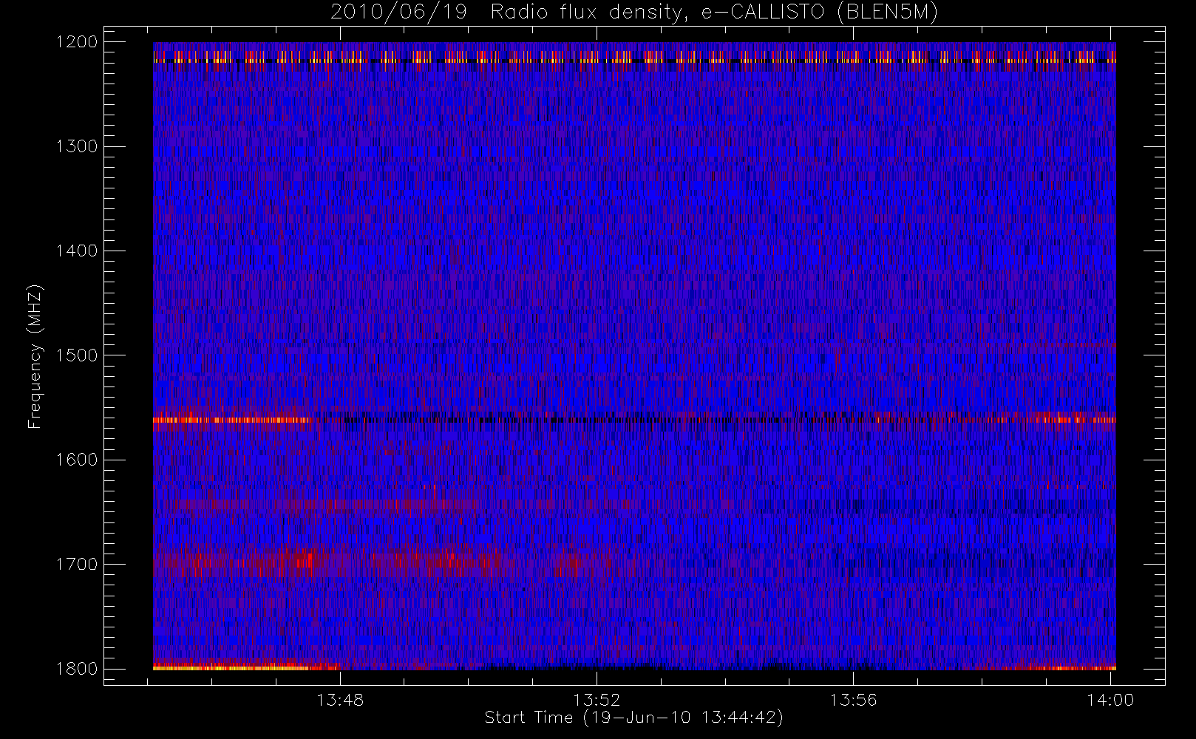Select the 1200 frequency tick label
The height and width of the screenshot is (739, 1196).
coord(77,42)
